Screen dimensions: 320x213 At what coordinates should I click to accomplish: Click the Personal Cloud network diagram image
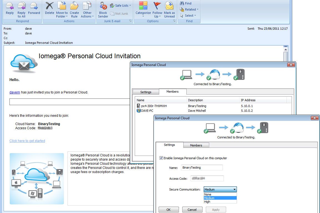[37, 179]
